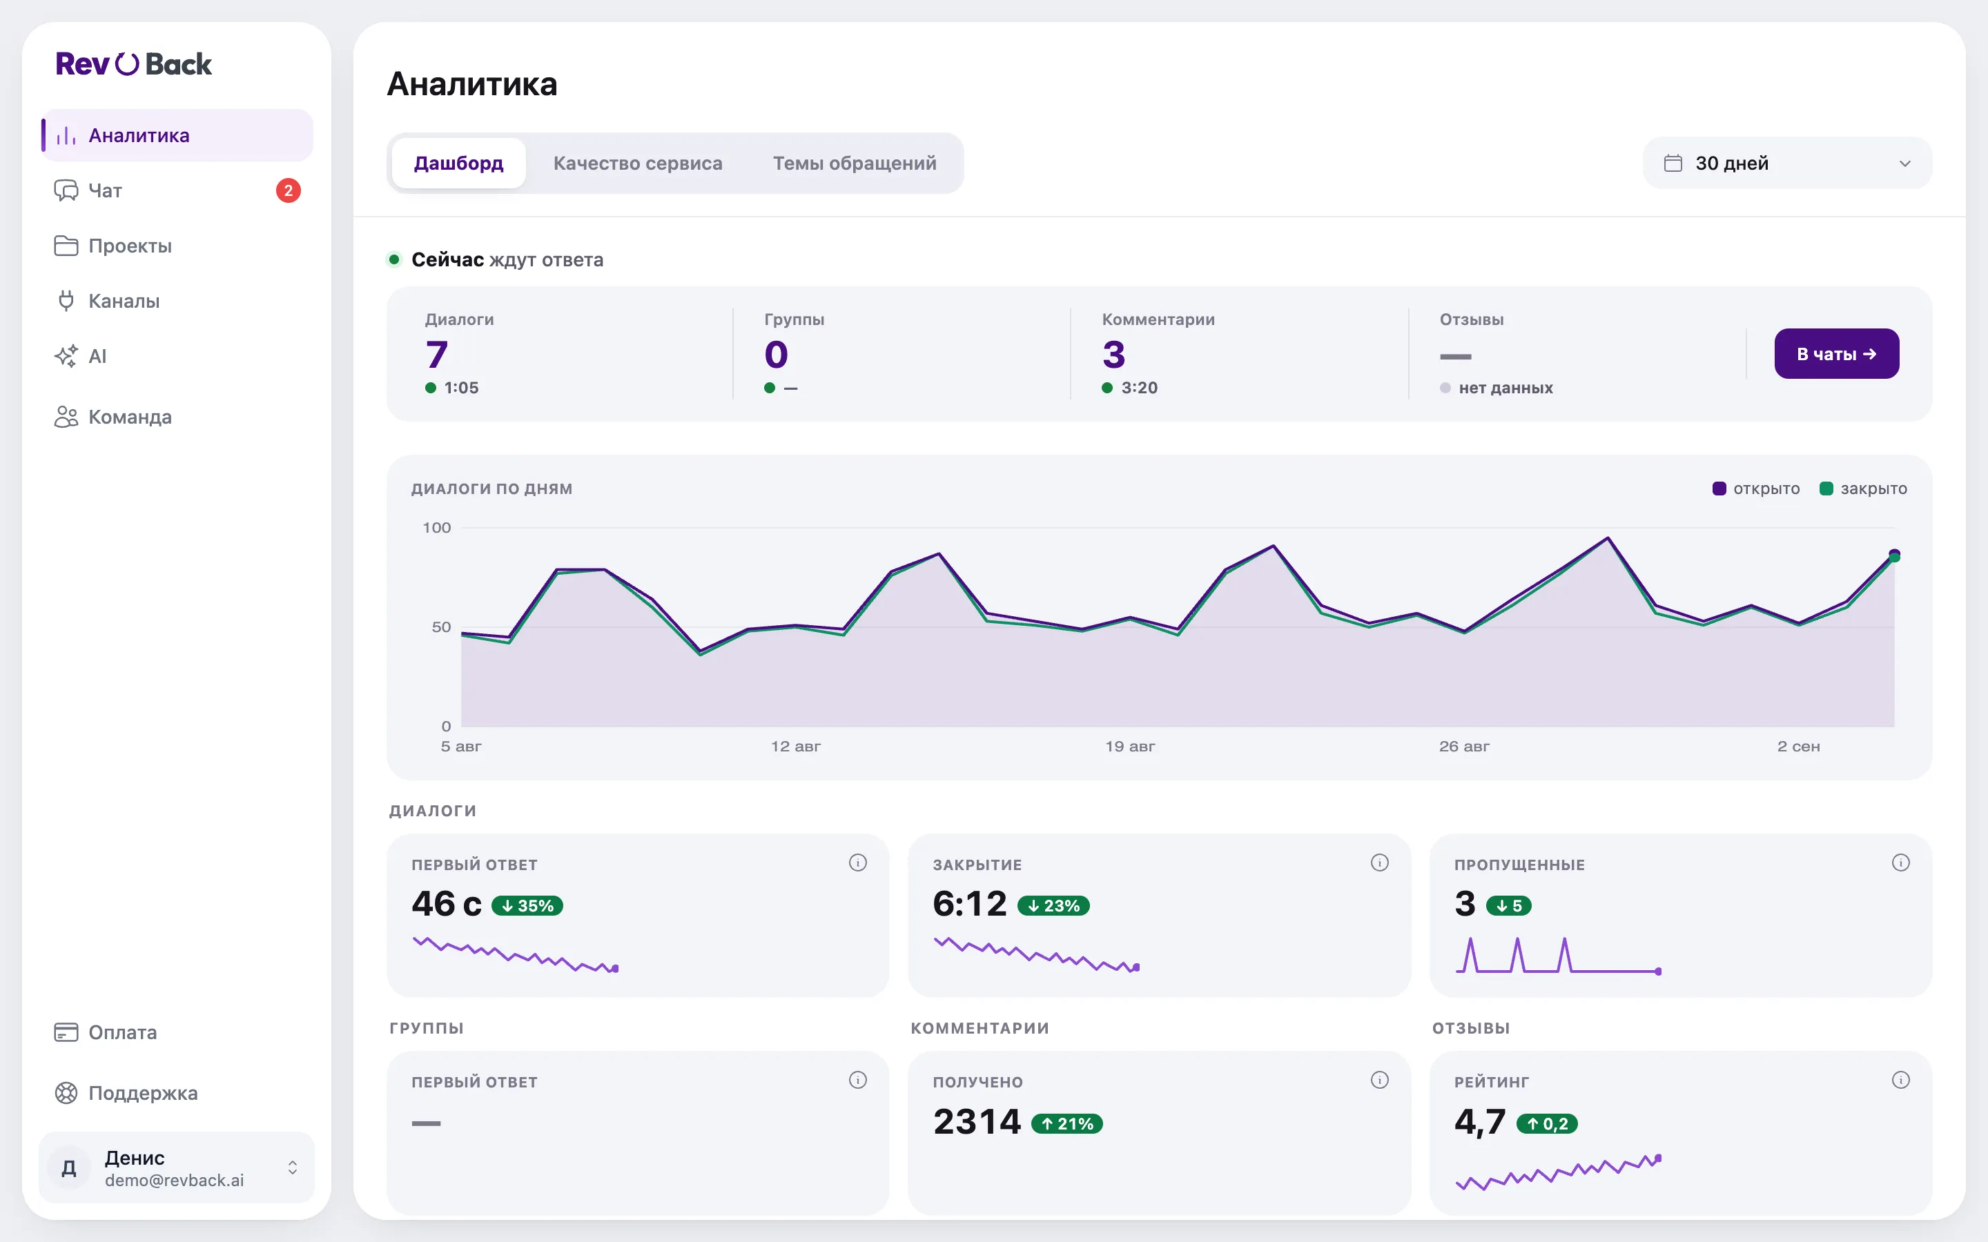Toggle the открыто series in chart legend
The width and height of the screenshot is (1988, 1242).
[1756, 489]
